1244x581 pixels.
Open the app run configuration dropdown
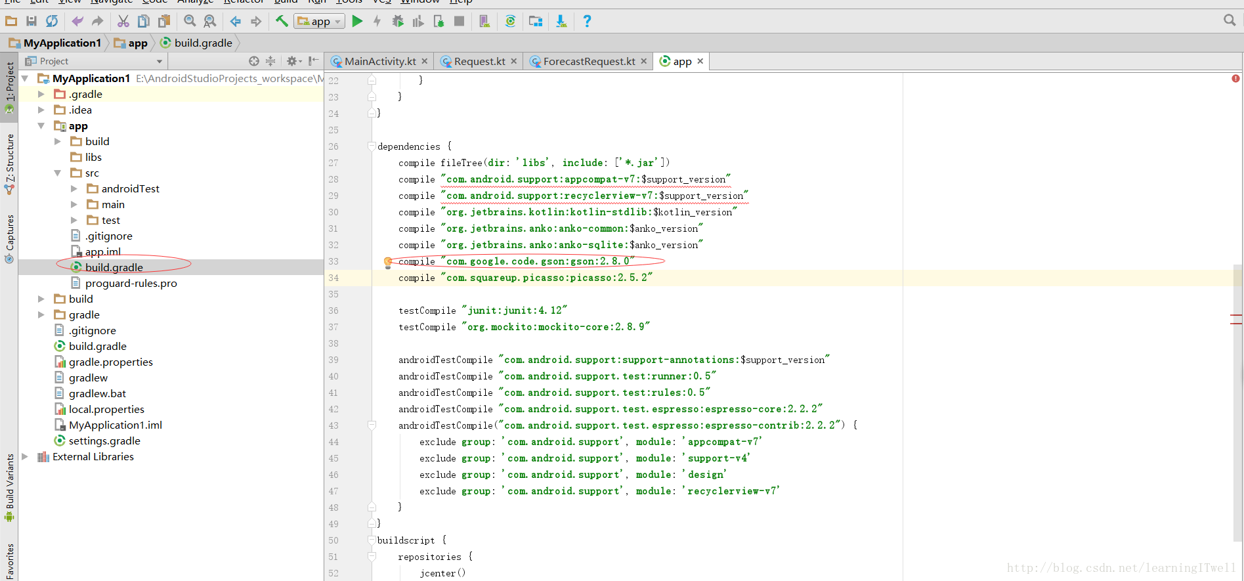tap(319, 21)
